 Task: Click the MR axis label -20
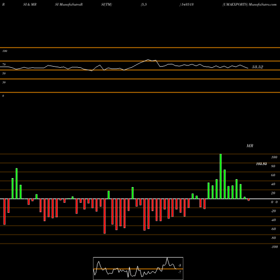point(273,211)
